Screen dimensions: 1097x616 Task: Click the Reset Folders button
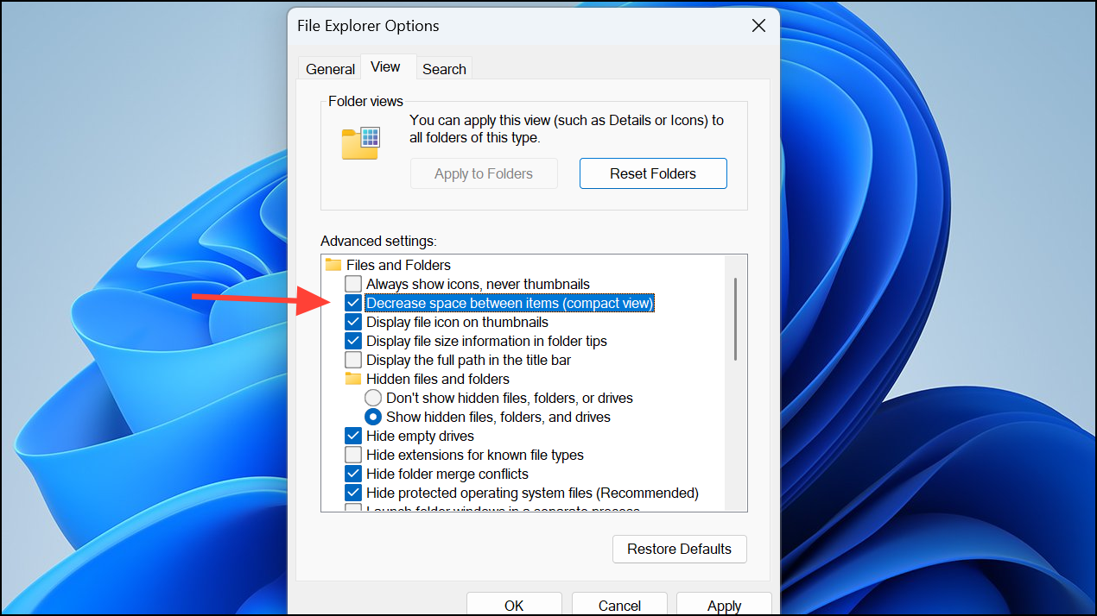(653, 173)
